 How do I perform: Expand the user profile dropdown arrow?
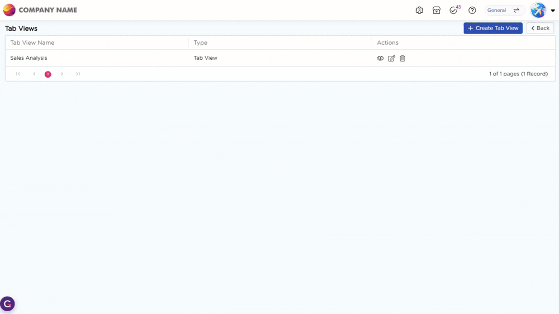tap(553, 11)
